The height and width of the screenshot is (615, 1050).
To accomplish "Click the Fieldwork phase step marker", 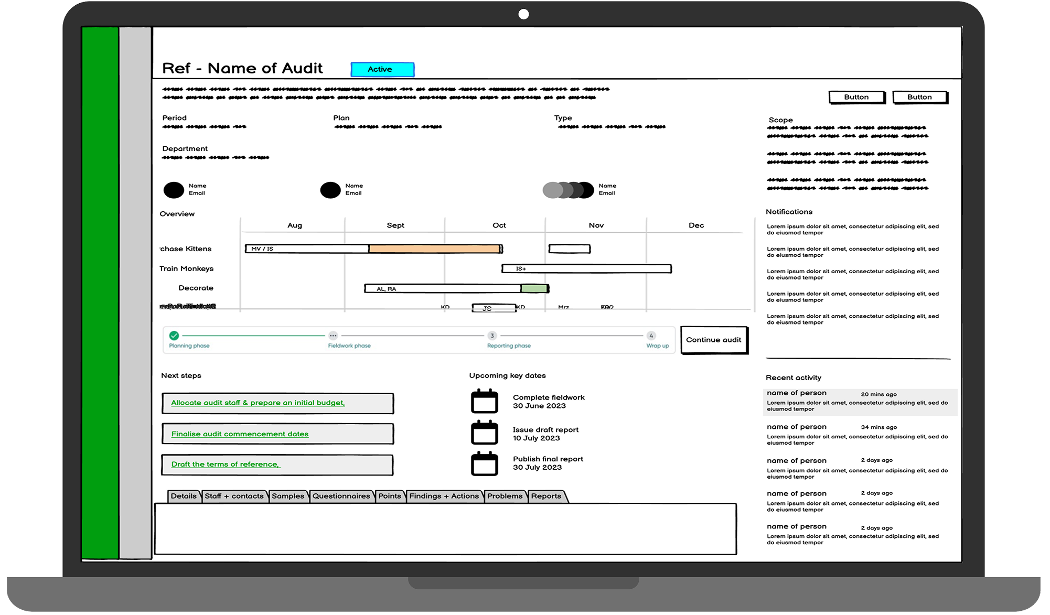I will click(333, 336).
